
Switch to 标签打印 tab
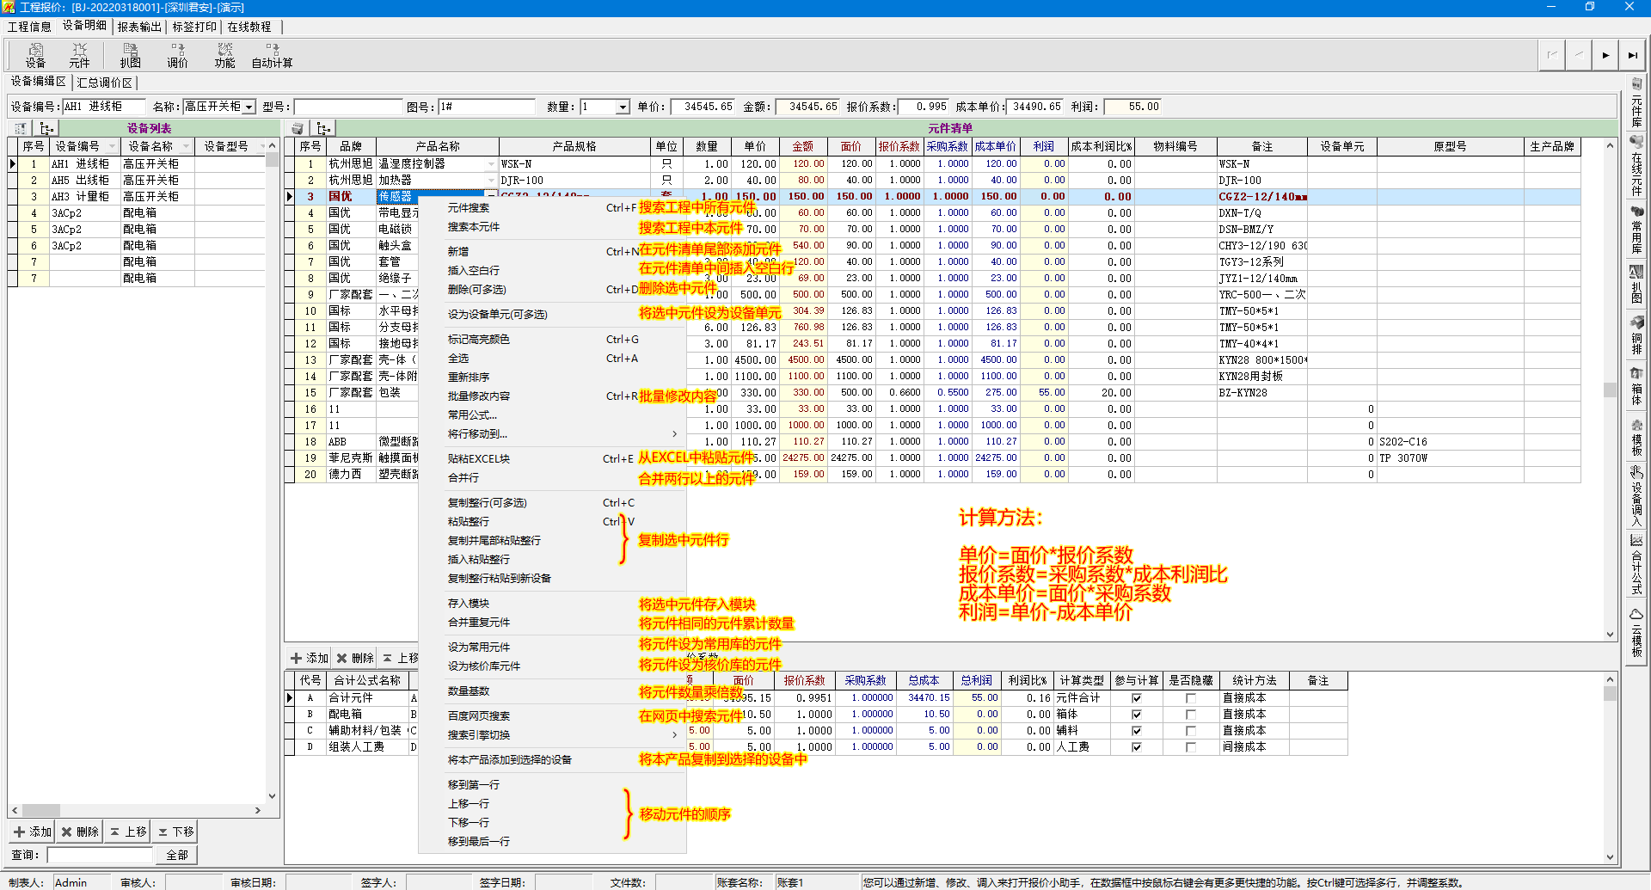click(x=194, y=27)
